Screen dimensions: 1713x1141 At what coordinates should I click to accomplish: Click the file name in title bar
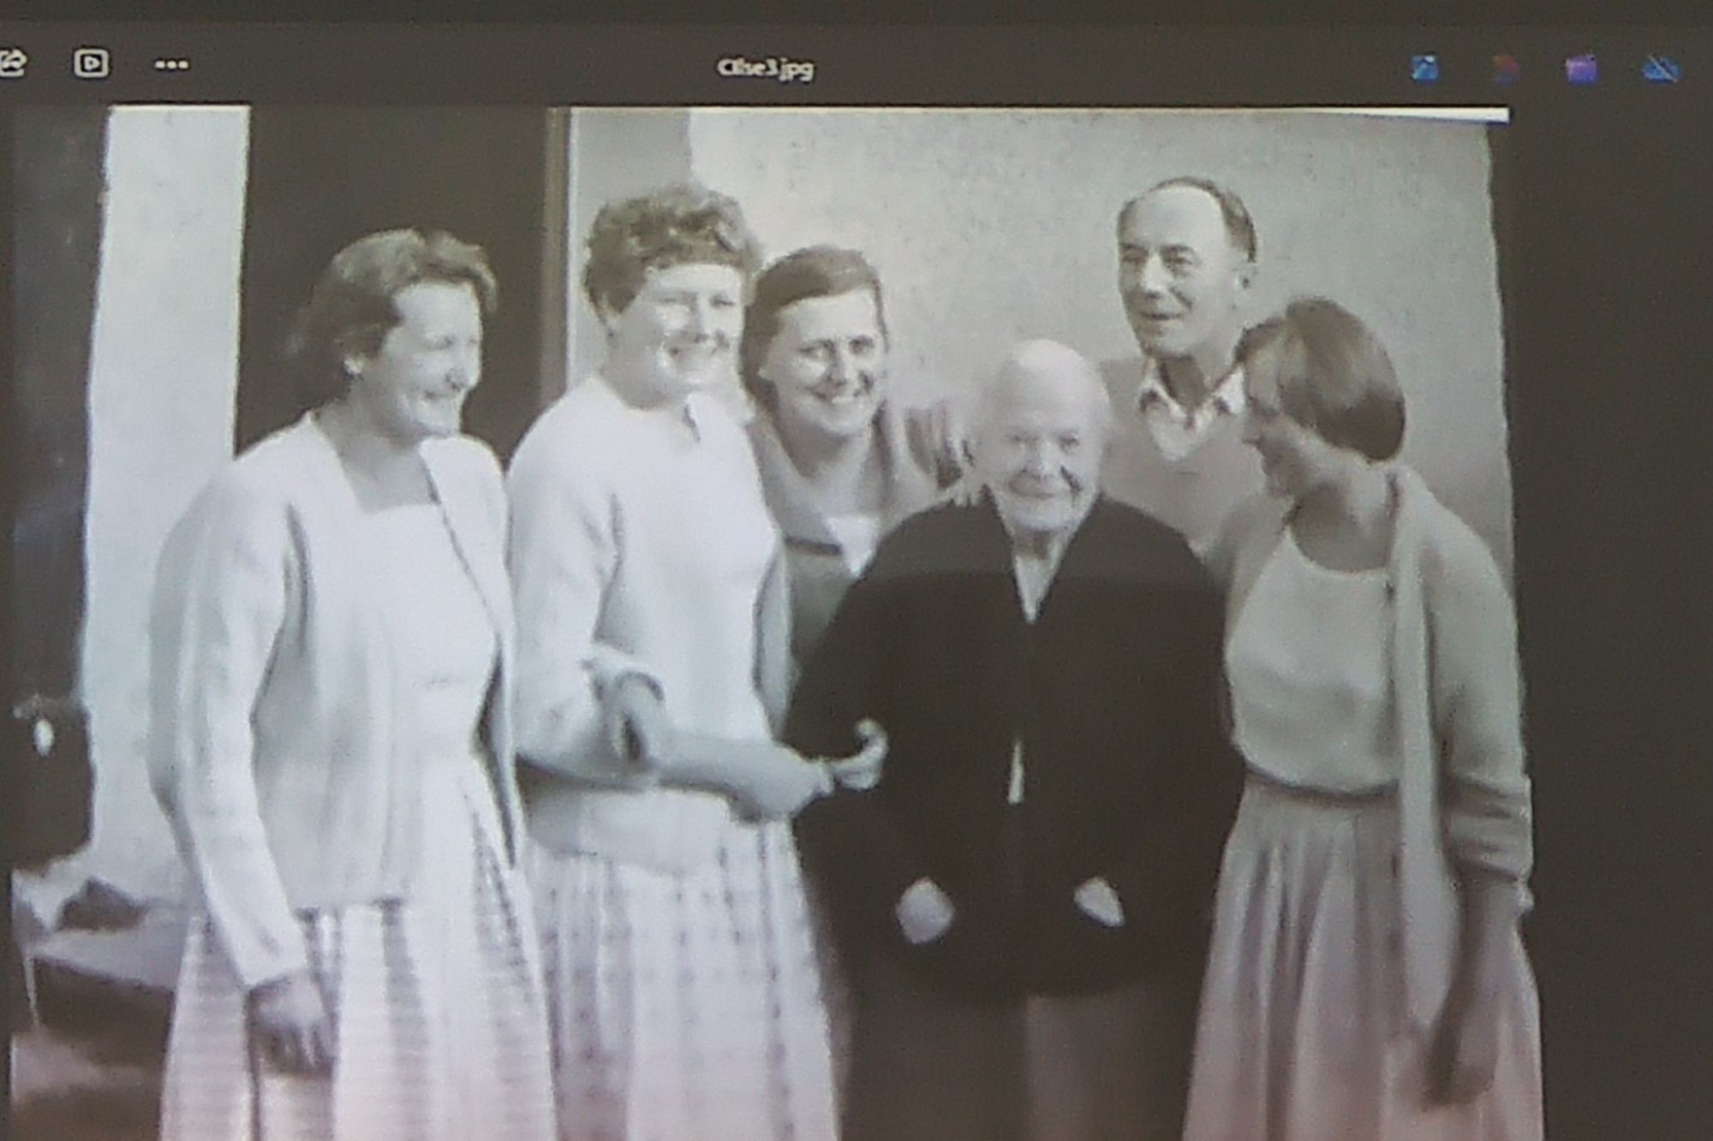tap(765, 68)
